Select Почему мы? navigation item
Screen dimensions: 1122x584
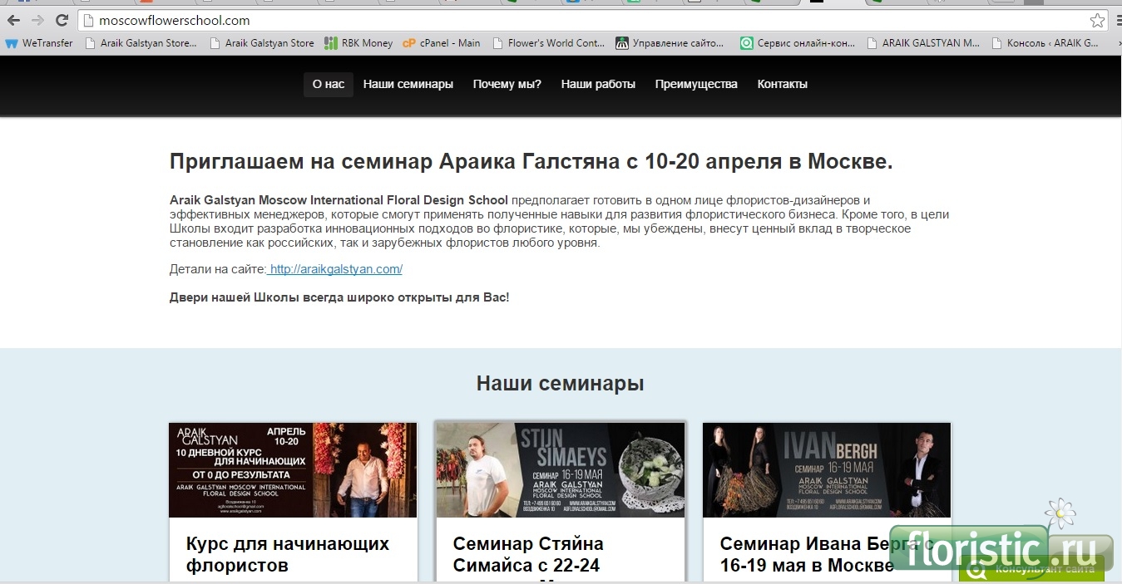507,84
